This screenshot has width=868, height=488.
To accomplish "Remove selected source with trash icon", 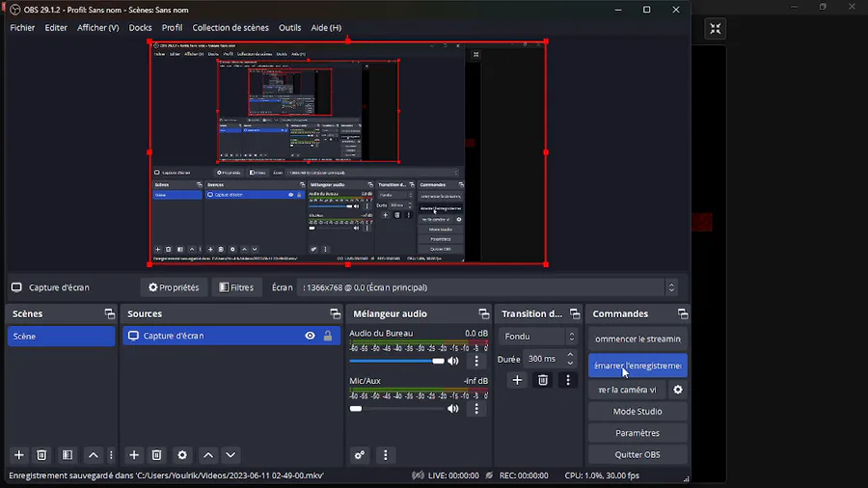I will pos(156,455).
